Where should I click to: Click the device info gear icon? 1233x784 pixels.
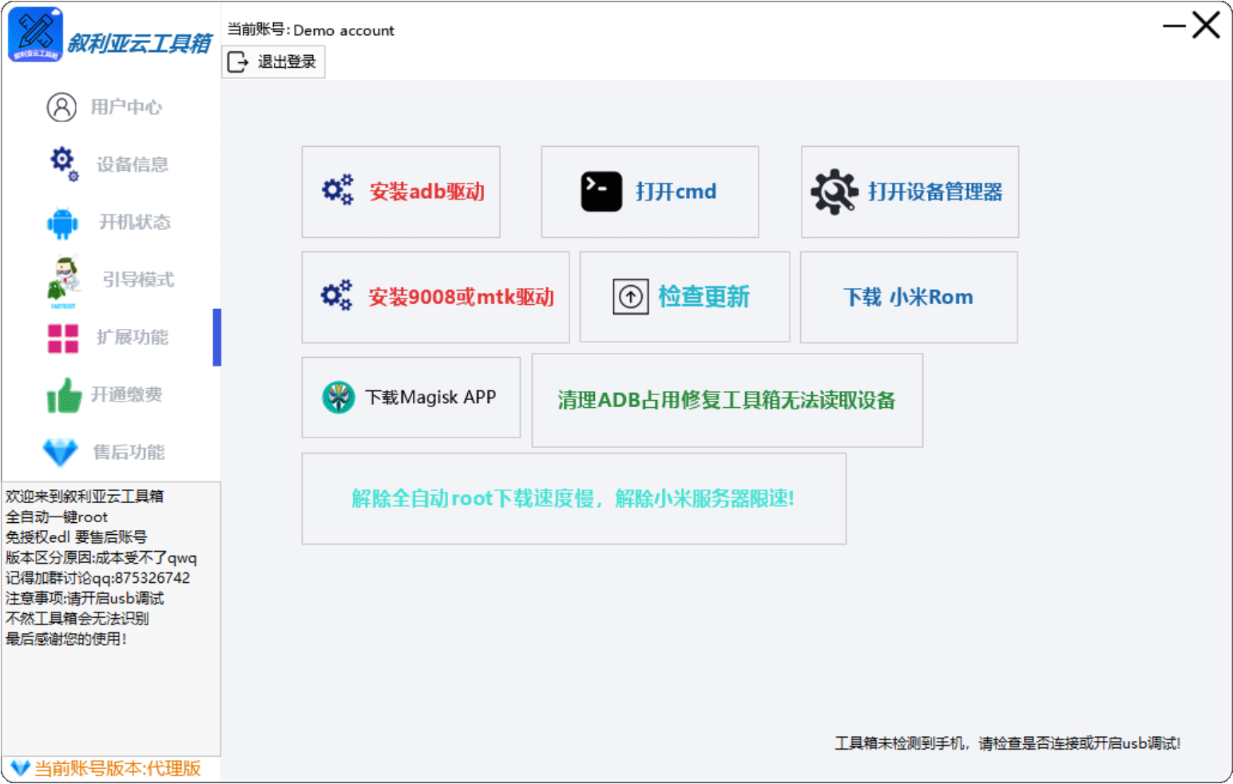64,163
